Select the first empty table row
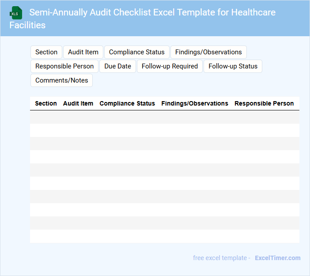The width and height of the screenshot is (310, 276). click(x=165, y=117)
